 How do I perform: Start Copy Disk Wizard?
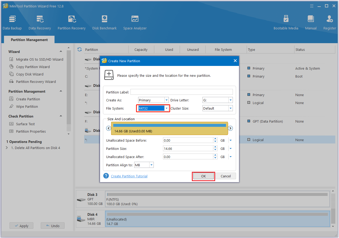[x=30, y=74]
